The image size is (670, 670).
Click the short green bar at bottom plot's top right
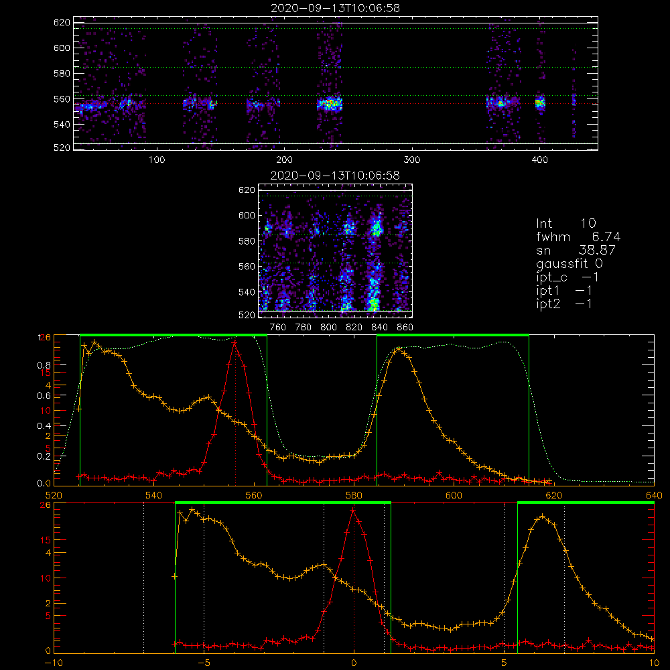point(586,503)
